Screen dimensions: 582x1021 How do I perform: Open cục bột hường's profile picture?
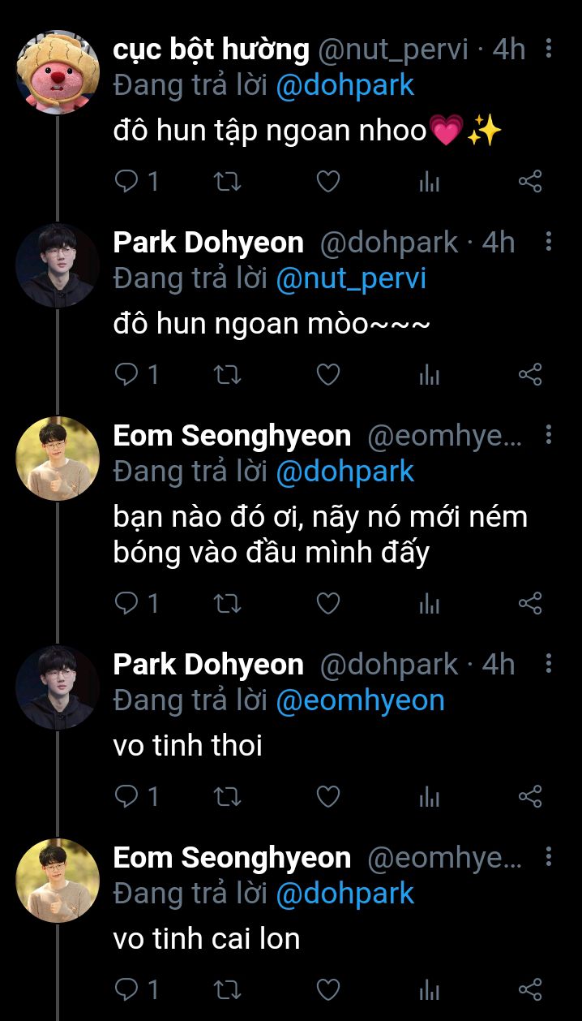(x=57, y=72)
